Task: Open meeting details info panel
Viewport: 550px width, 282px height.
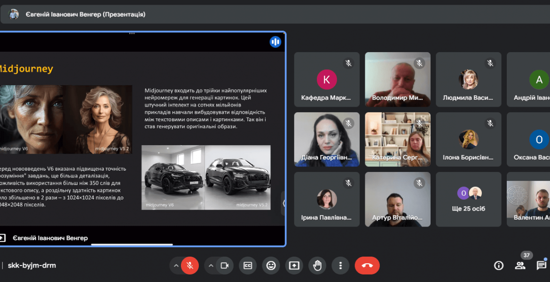Action: click(x=499, y=266)
